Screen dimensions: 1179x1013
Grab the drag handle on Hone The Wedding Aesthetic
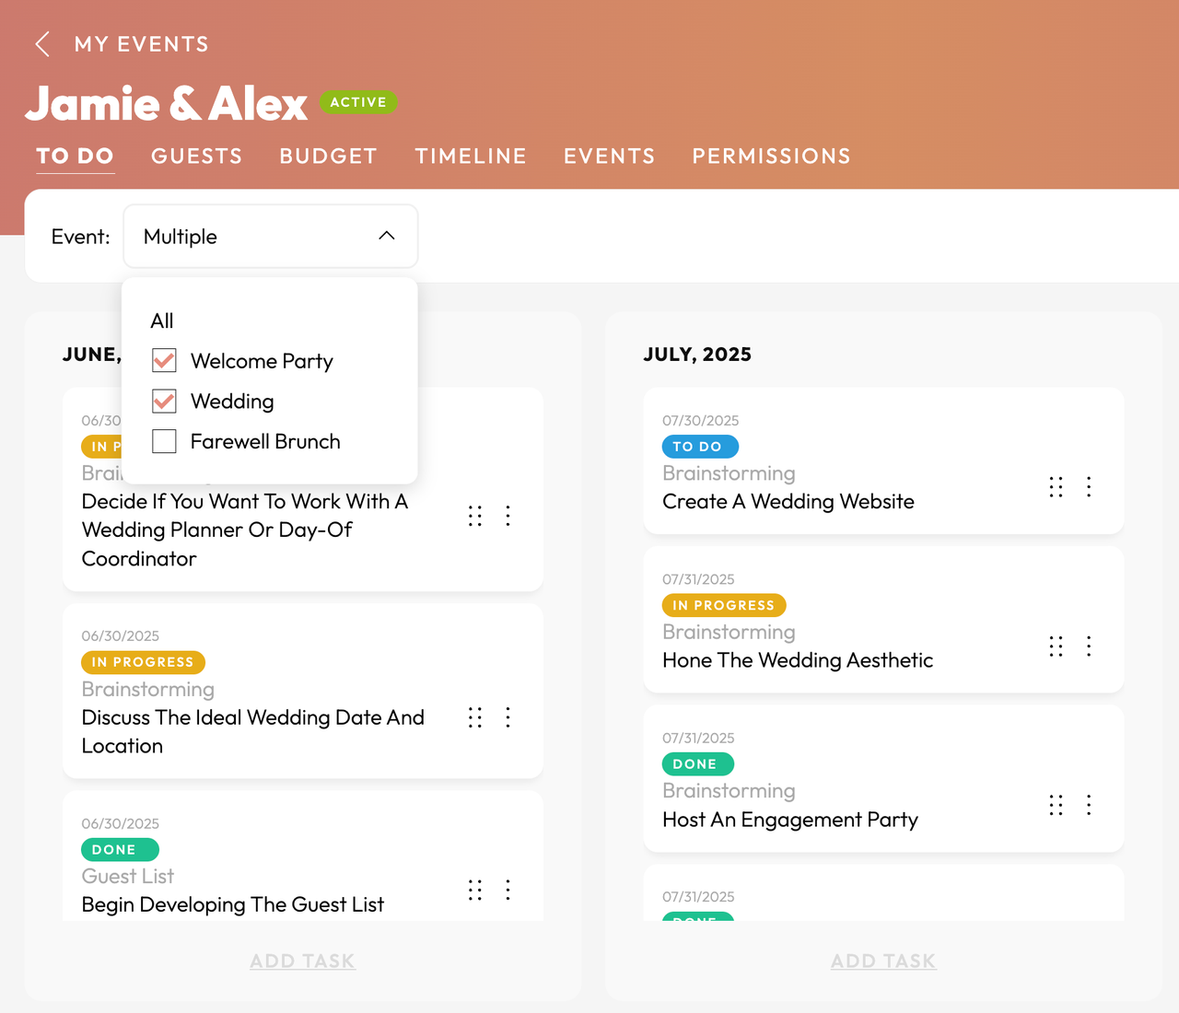coord(1056,646)
